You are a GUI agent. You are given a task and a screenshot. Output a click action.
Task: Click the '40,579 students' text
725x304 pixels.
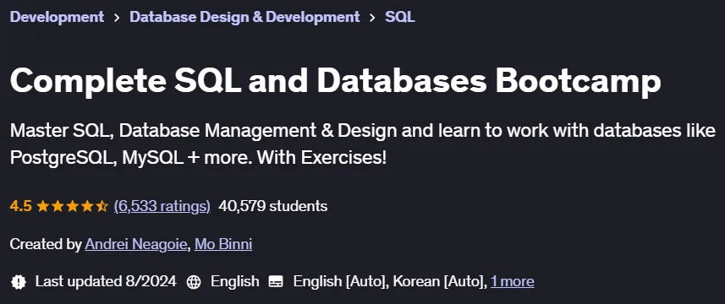pyautogui.click(x=272, y=206)
